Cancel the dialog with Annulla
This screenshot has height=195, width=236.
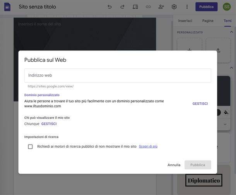coord(174,165)
